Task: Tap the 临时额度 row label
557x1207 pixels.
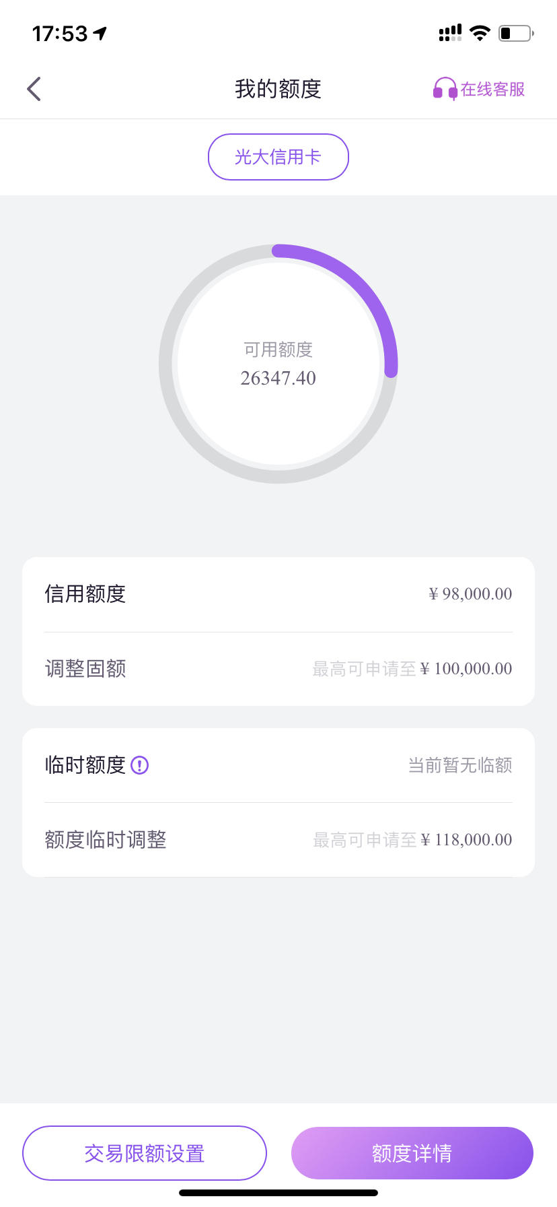Action: (x=85, y=765)
